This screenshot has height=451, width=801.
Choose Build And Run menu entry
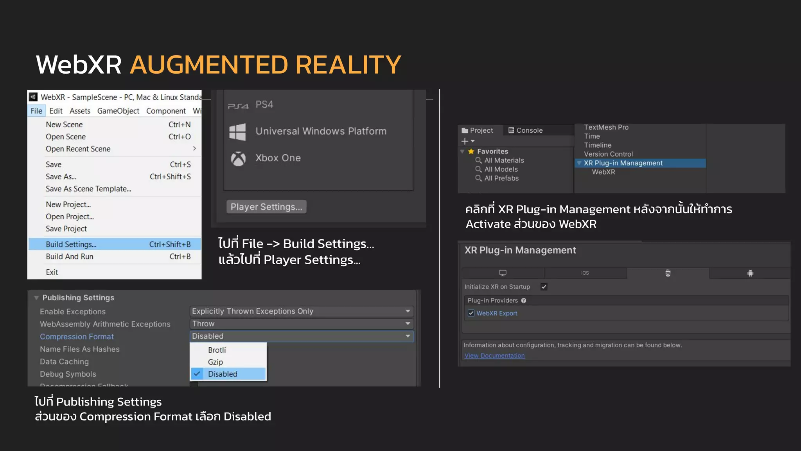pos(115,256)
